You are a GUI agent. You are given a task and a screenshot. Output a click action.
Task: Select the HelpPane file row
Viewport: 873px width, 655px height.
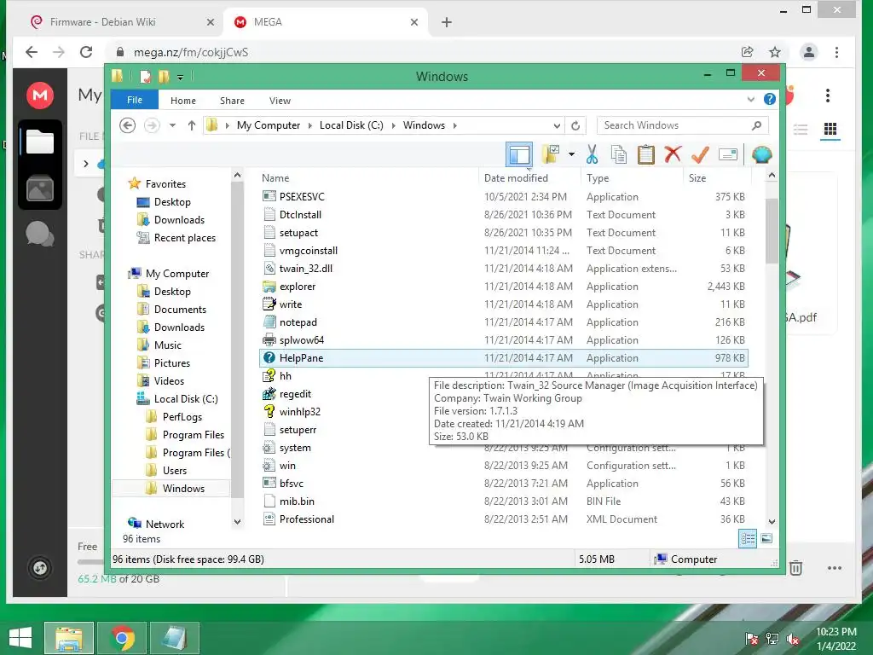click(503, 358)
